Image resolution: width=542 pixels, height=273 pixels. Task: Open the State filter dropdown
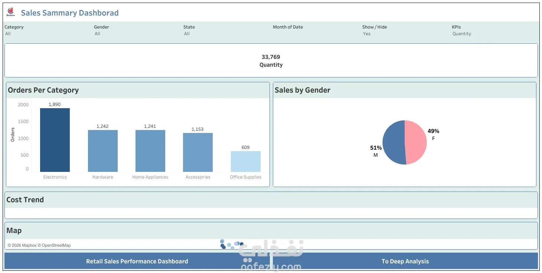(x=226, y=34)
